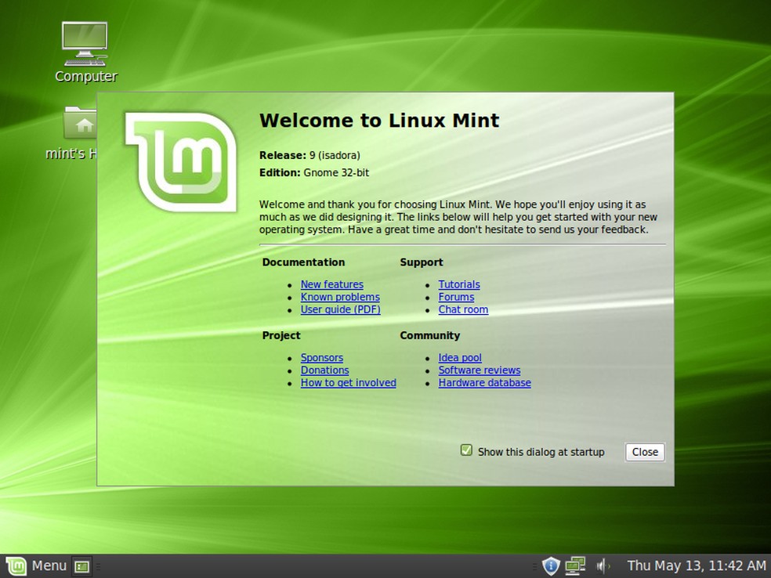Click the Update Manager shield icon in tray
The image size is (771, 578).
click(x=551, y=565)
